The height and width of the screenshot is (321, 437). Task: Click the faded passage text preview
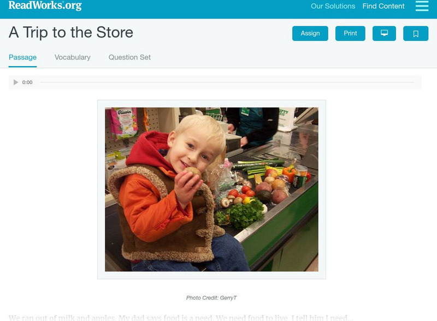[181, 317]
